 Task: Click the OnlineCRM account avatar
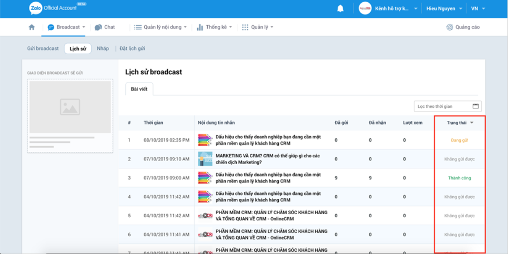pos(365,9)
